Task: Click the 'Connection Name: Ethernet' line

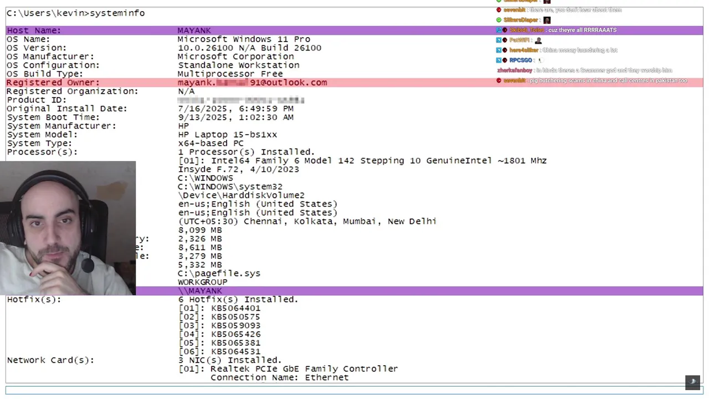Action: pyautogui.click(x=280, y=377)
